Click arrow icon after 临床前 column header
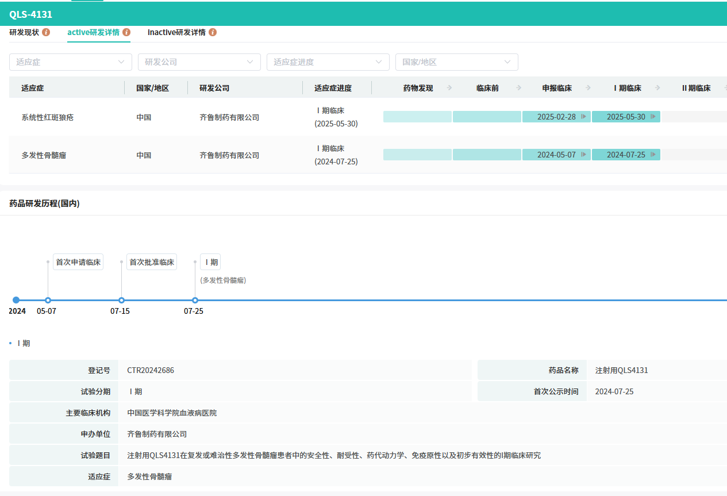The image size is (727, 496). point(518,88)
